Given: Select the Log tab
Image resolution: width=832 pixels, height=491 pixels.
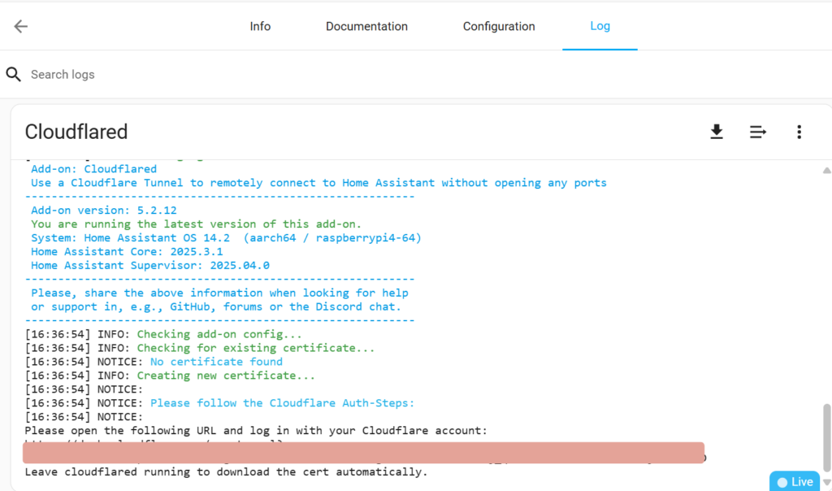Looking at the screenshot, I should click(x=600, y=26).
